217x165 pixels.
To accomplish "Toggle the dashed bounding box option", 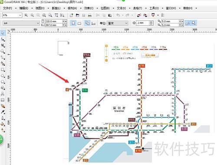I will click(194, 23).
